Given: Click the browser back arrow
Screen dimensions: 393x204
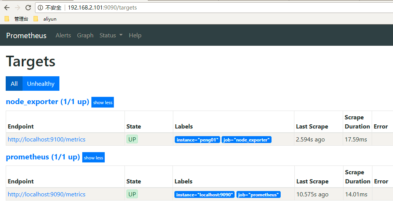Looking at the screenshot, I should point(7,8).
